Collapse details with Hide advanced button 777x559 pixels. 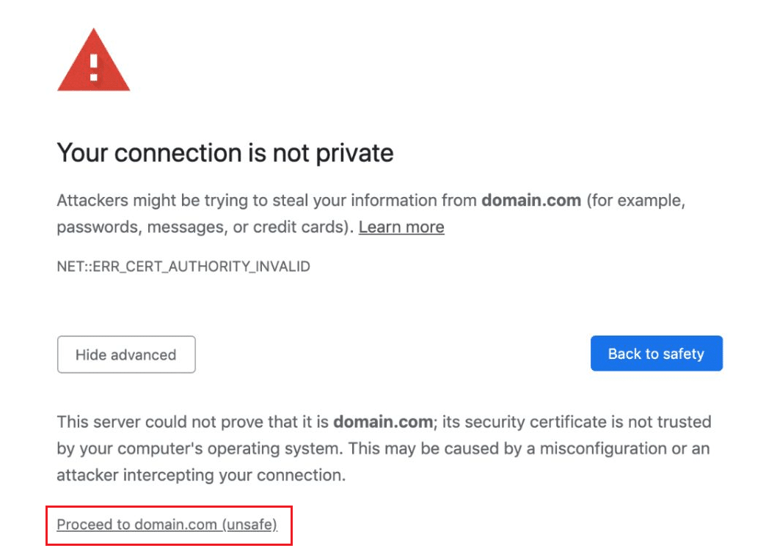coord(126,355)
